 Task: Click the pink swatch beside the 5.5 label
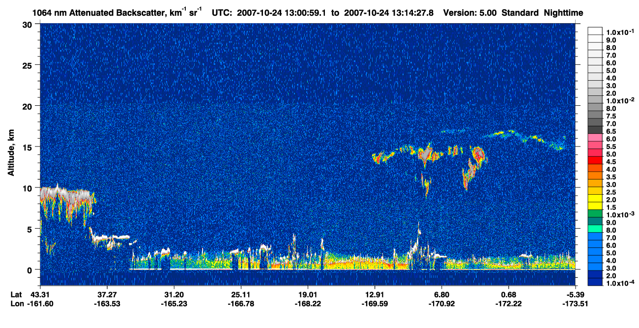pyautogui.click(x=595, y=145)
